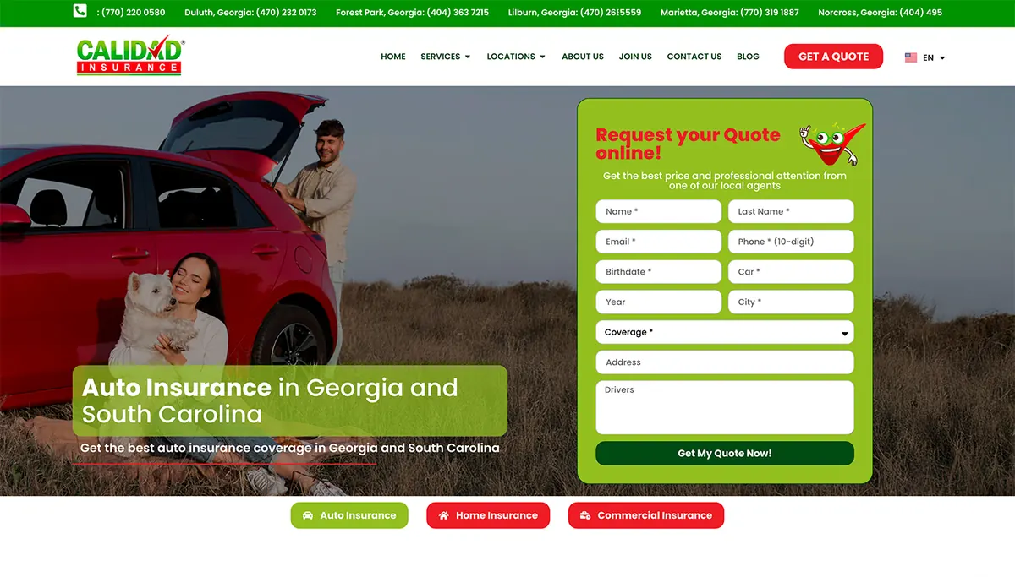Open the Coverage dropdown
Image resolution: width=1015 pixels, height=577 pixels.
725,332
